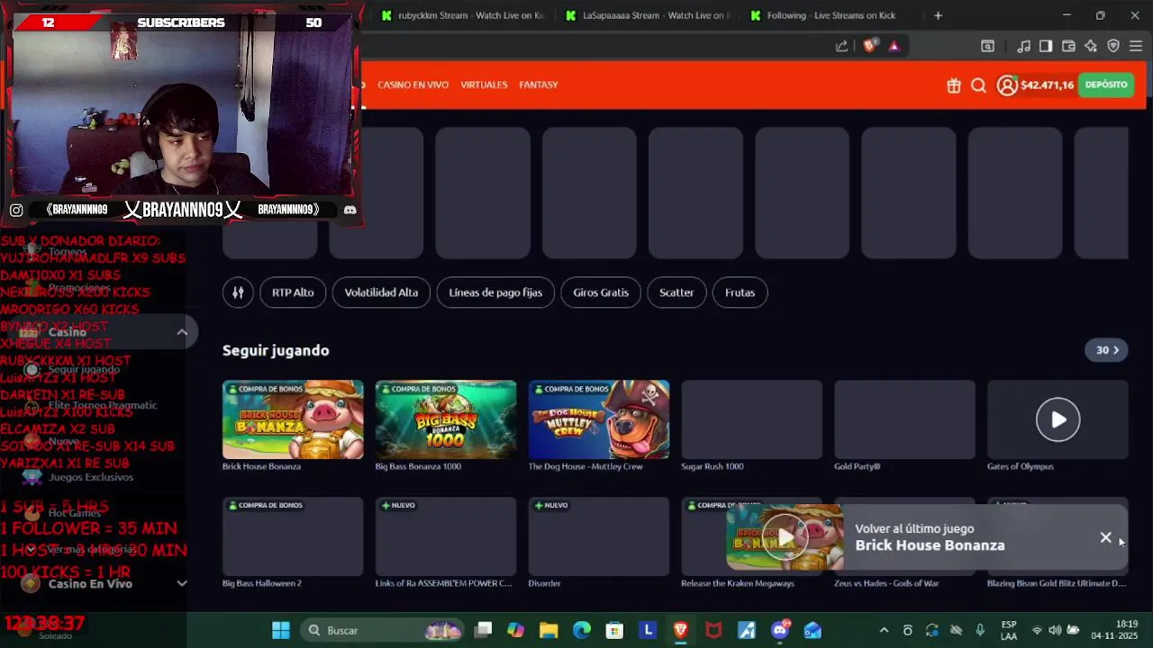Screen dimensions: 1153x648
Task: Toggle the Volatilidad Alta filter chip
Action: point(381,292)
